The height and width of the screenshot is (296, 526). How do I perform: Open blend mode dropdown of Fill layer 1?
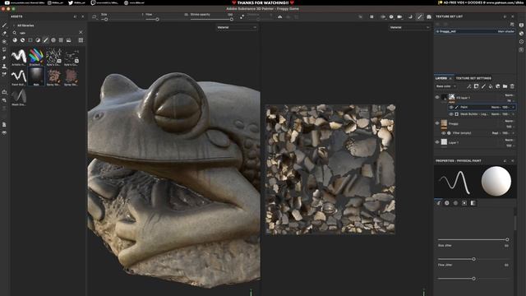[x=510, y=95]
